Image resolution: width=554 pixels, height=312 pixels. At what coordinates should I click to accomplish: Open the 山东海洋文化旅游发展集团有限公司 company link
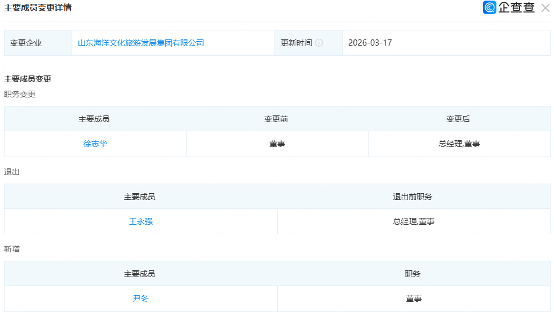pyautogui.click(x=141, y=43)
